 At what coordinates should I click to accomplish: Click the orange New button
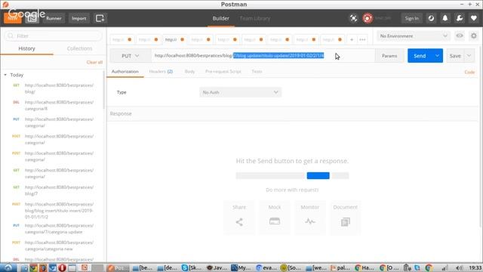[x=12, y=18]
